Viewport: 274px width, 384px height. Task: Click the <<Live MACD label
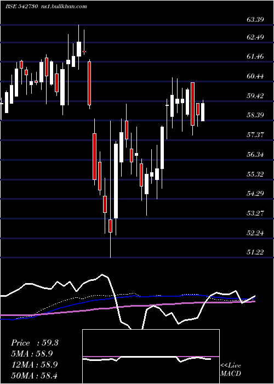pos(231,369)
